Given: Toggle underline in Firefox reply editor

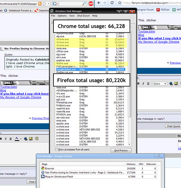Looking at the screenshot, I should pos(11,139).
